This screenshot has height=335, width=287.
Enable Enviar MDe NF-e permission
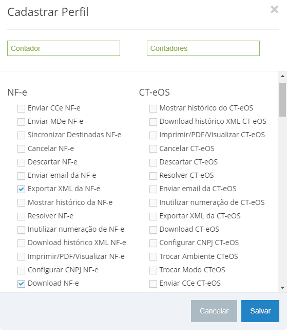[21, 122]
